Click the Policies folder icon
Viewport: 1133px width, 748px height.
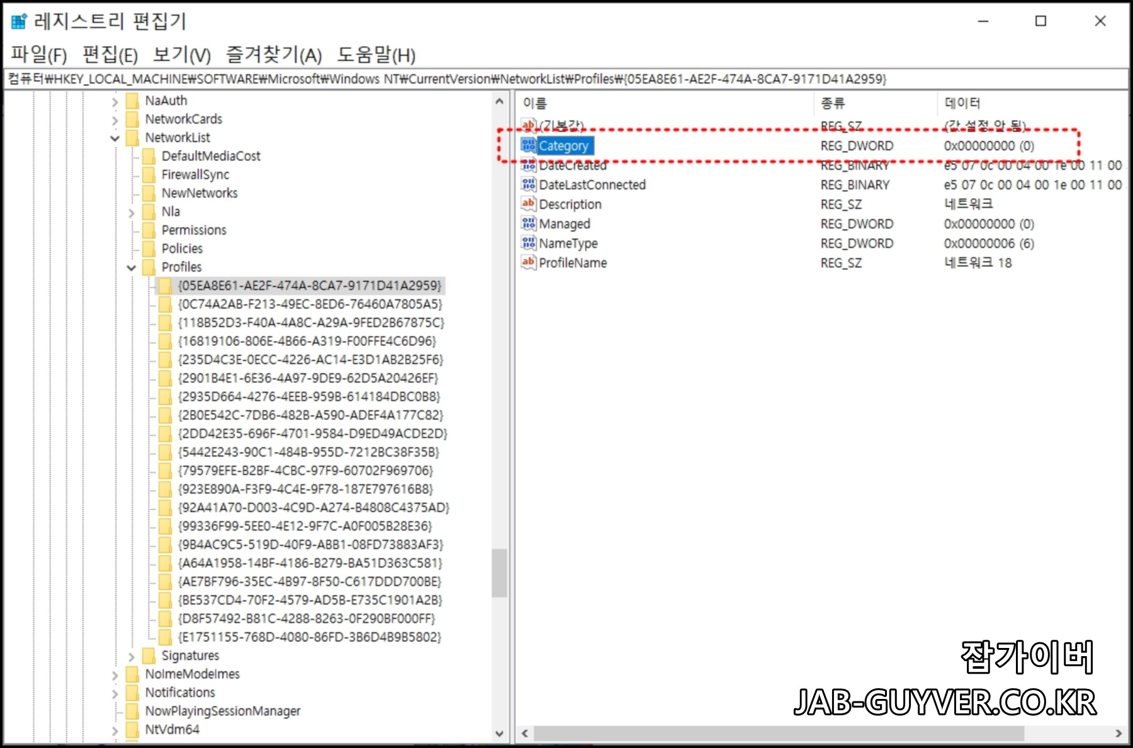(149, 248)
